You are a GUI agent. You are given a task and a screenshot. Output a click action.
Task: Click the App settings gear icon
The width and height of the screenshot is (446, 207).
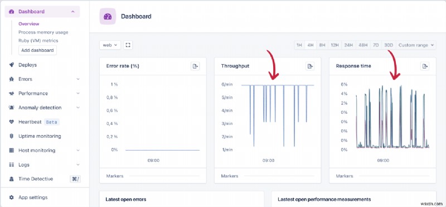coord(11,198)
